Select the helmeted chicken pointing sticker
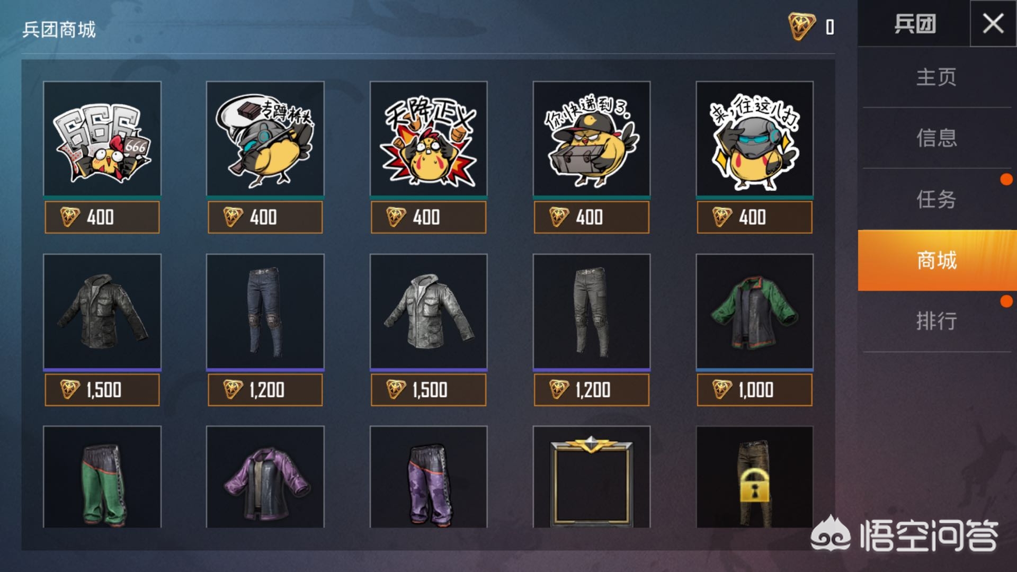The height and width of the screenshot is (572, 1017). pos(755,139)
